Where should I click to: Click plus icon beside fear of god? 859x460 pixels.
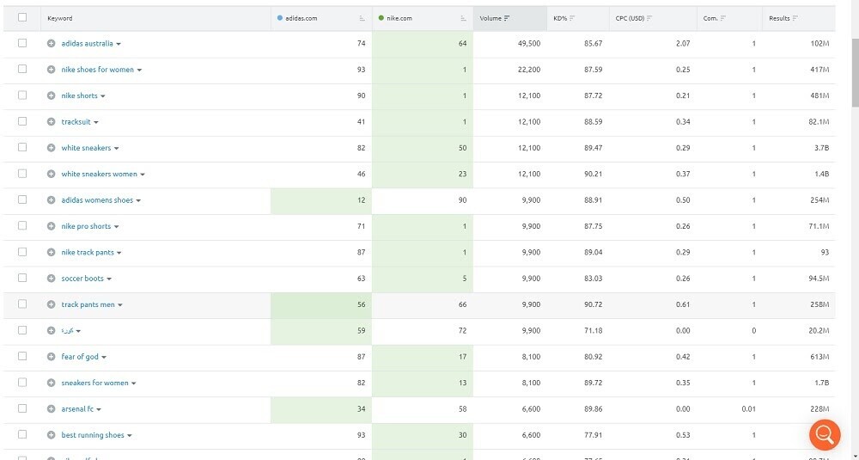pos(51,356)
